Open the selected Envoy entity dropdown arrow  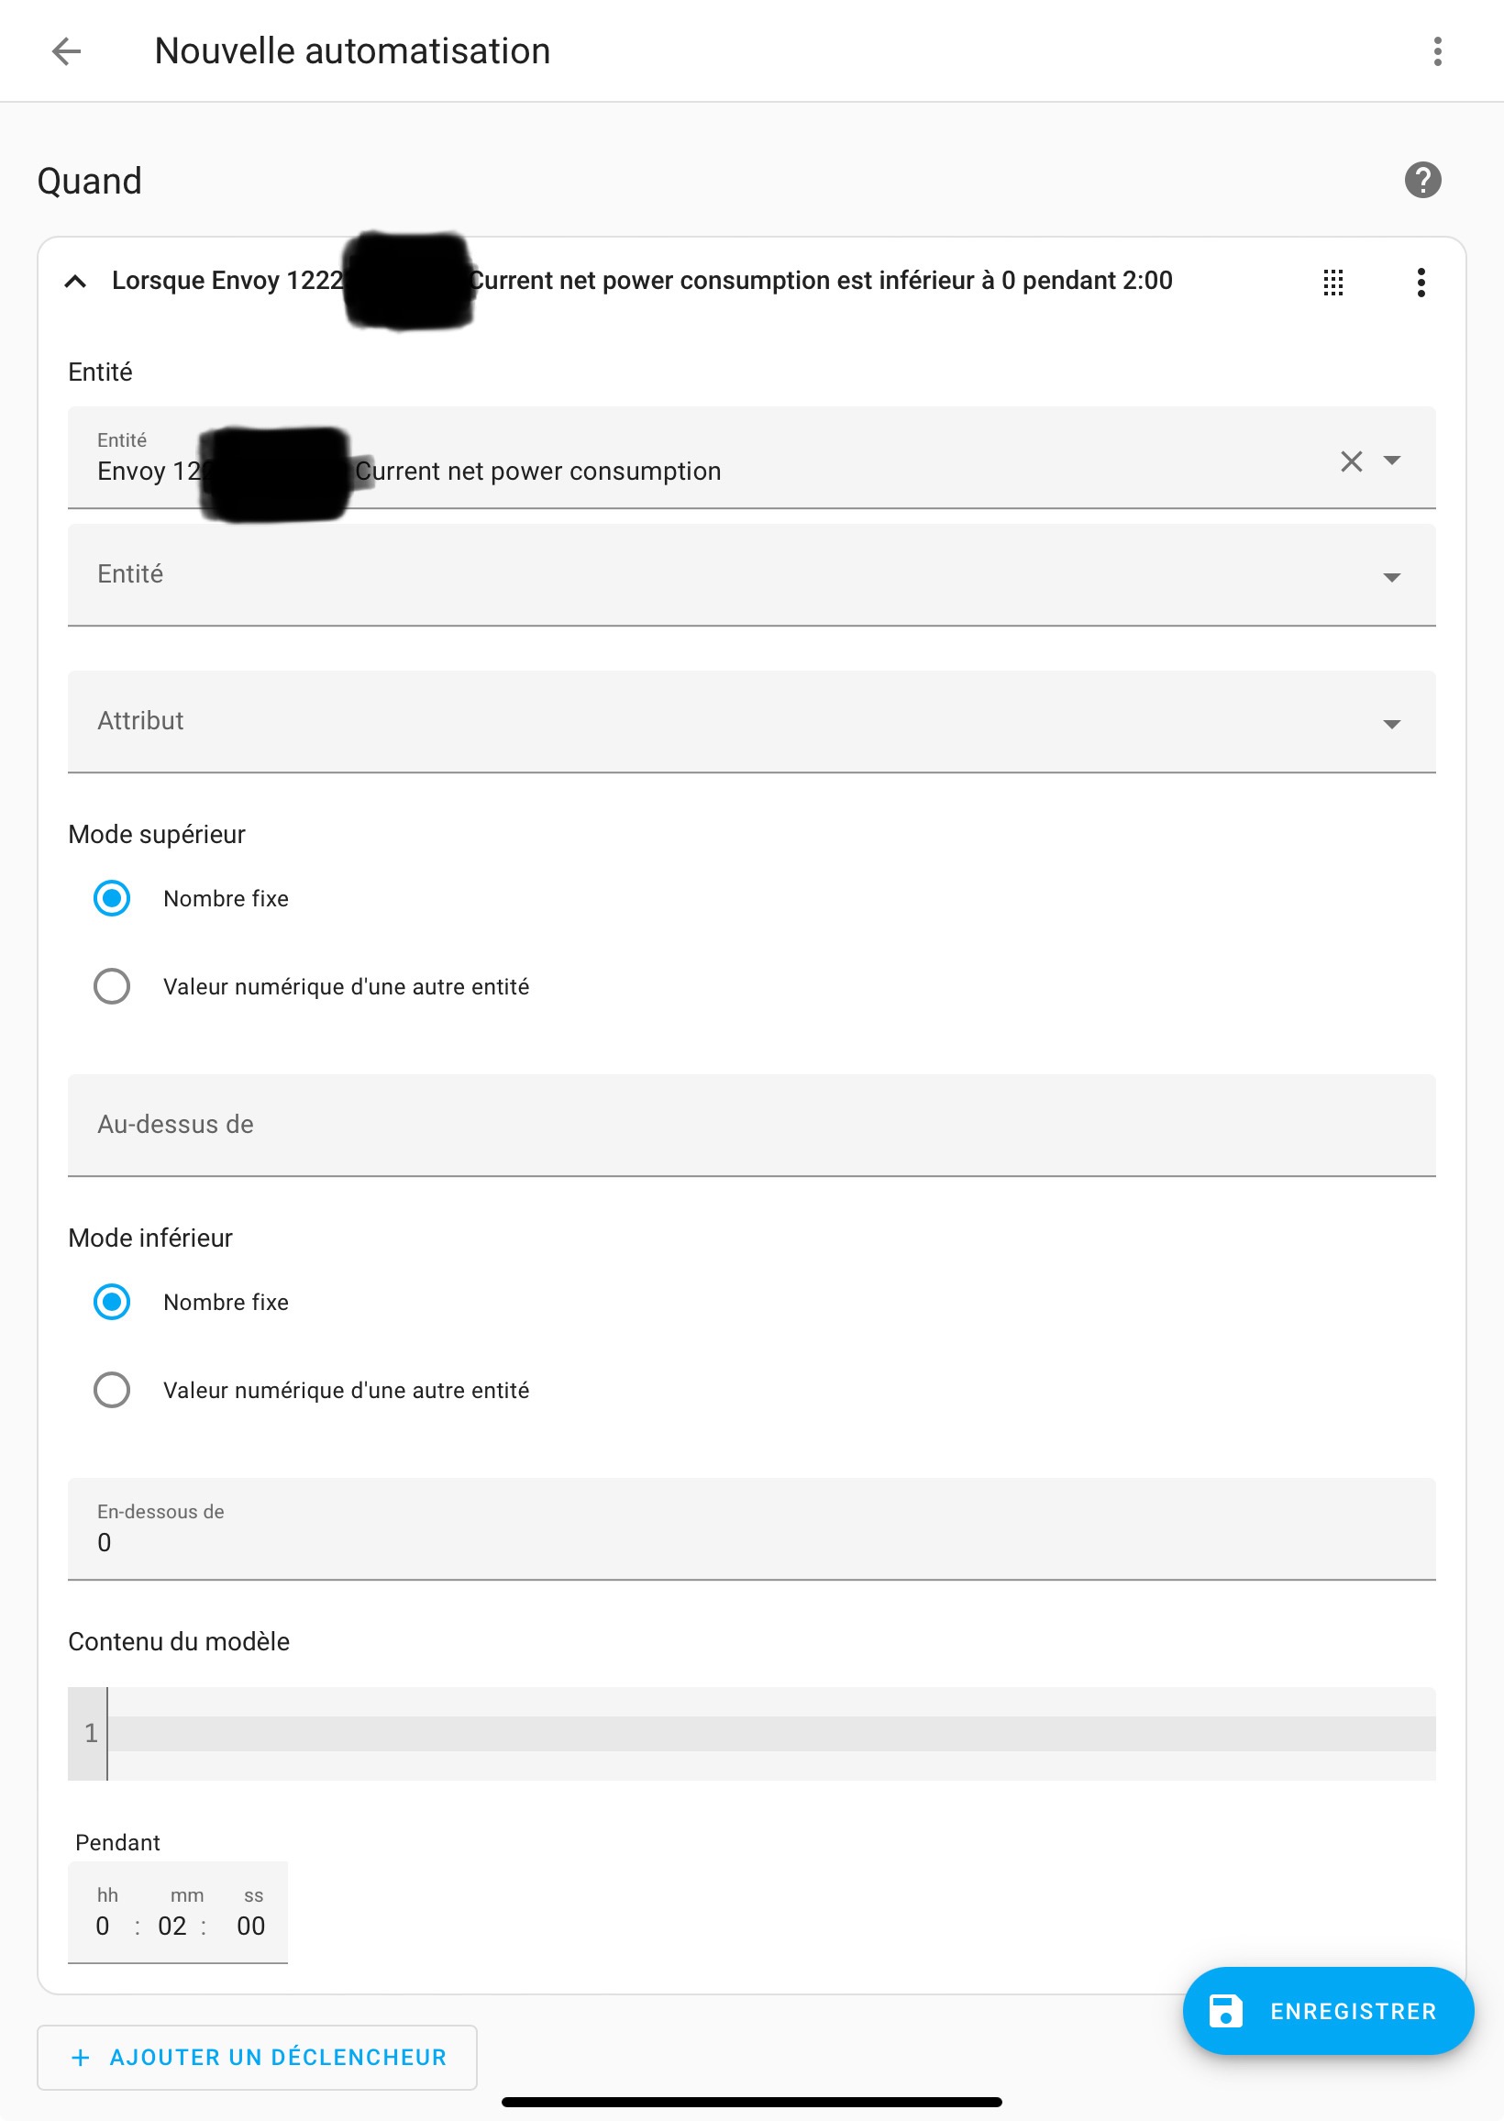[1391, 461]
